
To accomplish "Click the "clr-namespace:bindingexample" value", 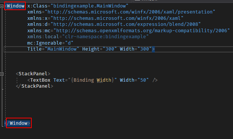I will [x=105, y=37].
